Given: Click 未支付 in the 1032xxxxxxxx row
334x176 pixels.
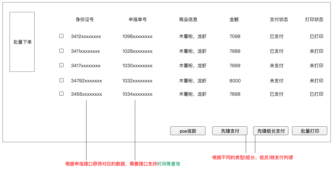Looking at the screenshot, I should point(276,81).
